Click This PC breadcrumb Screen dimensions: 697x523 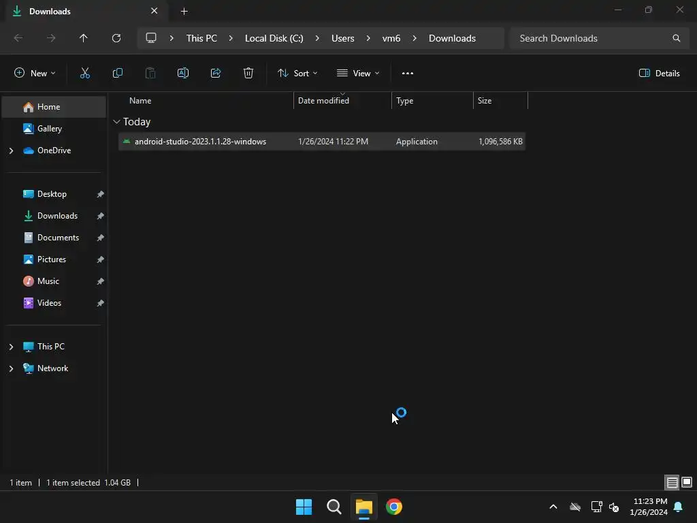(201, 38)
